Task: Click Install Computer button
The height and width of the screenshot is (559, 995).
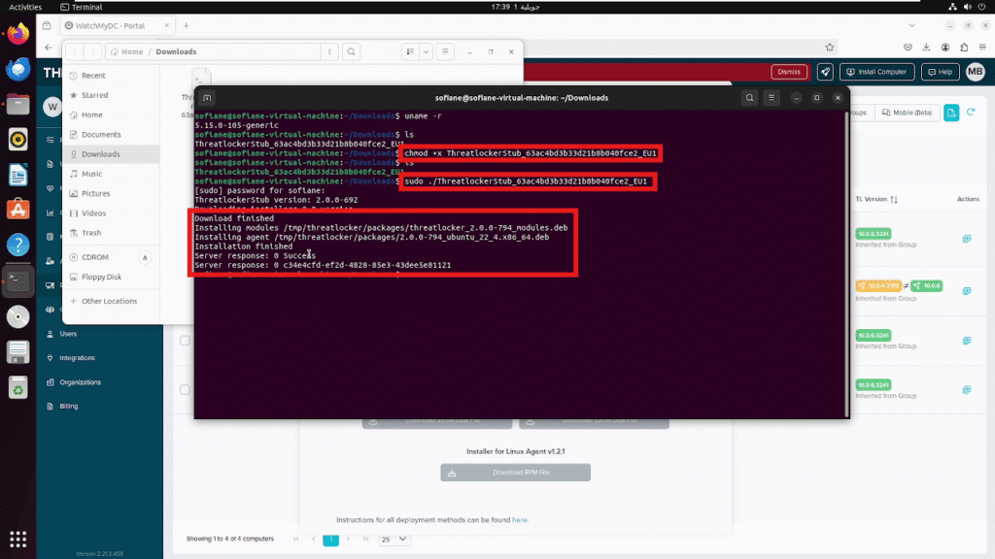Action: point(877,72)
